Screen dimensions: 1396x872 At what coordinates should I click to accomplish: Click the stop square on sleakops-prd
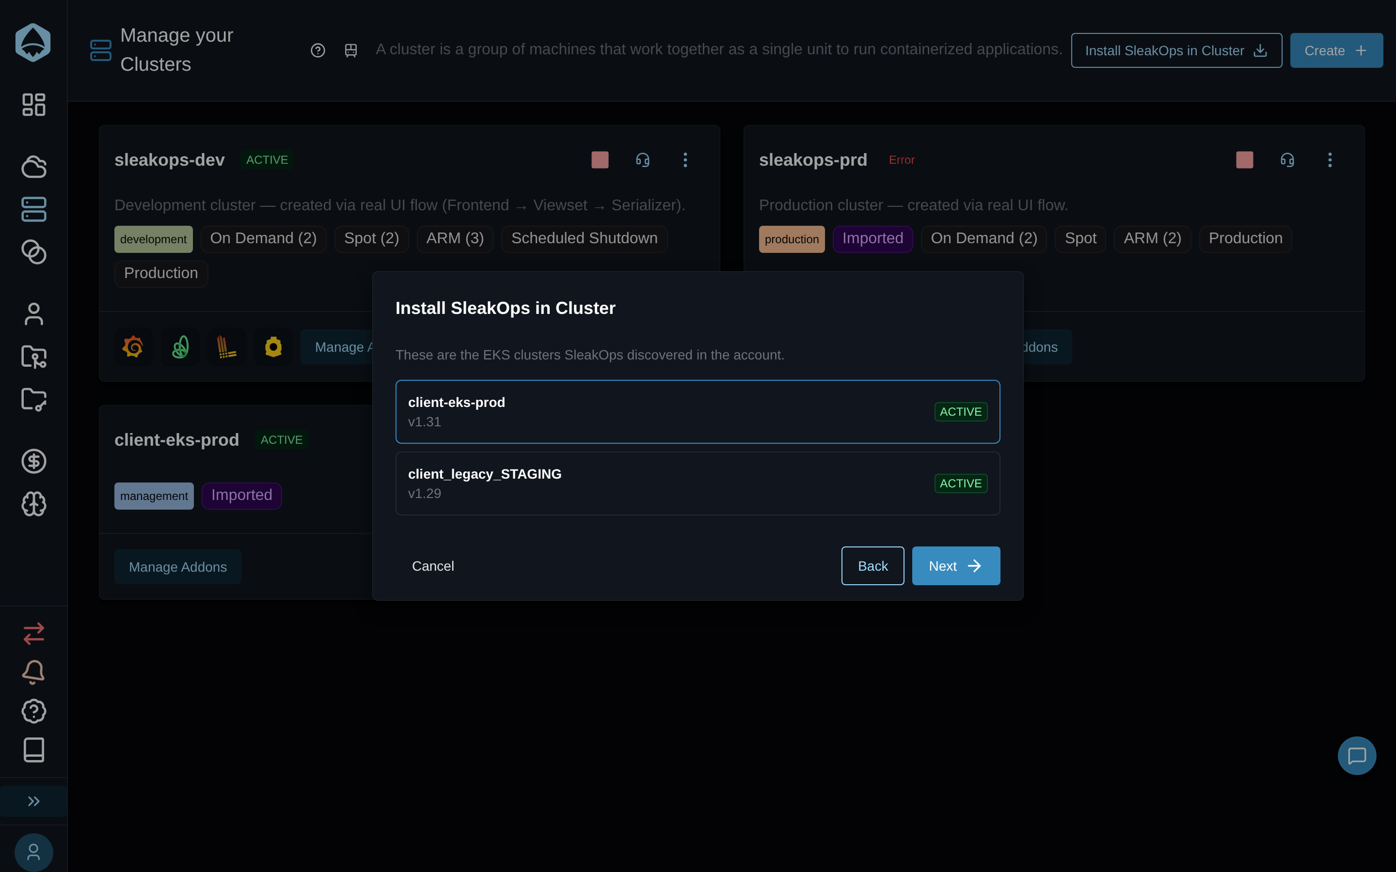click(1244, 160)
